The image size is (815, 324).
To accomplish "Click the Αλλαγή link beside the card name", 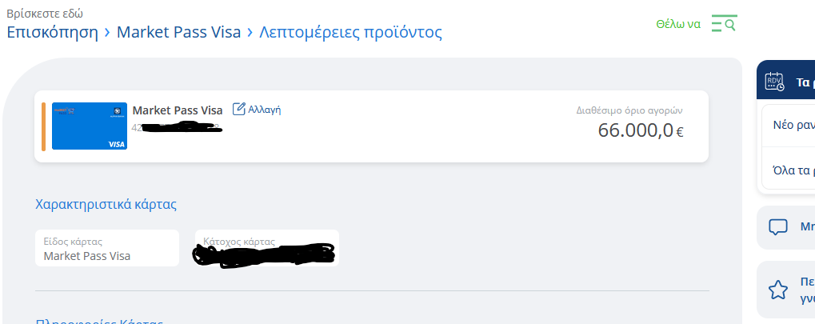I will 265,110.
